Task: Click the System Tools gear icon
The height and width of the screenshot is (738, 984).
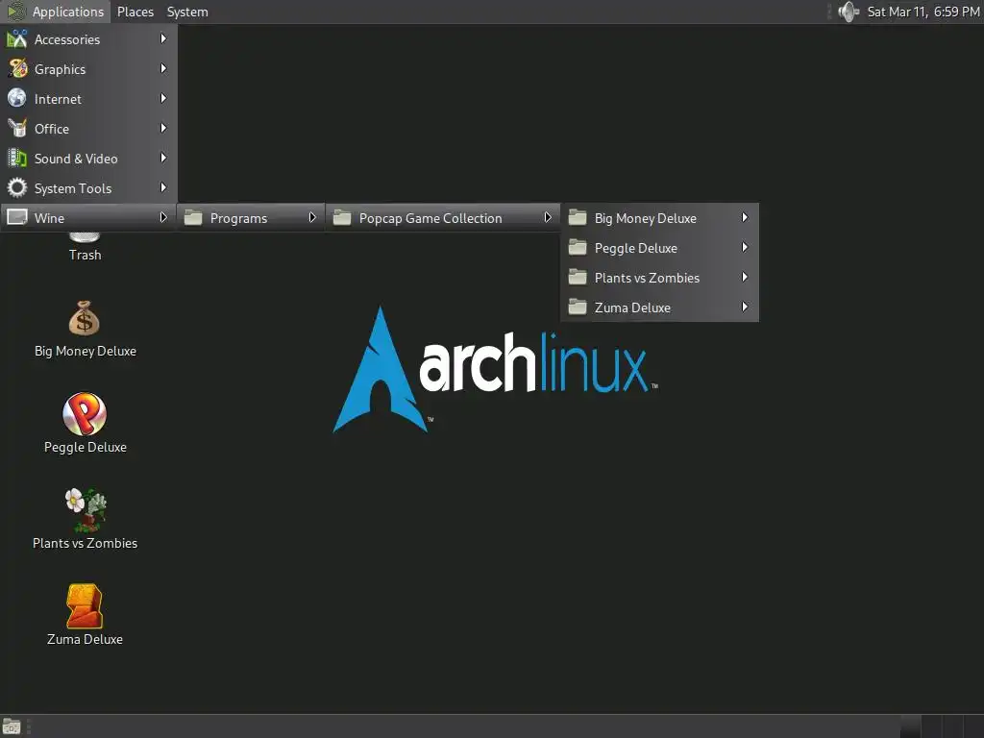Action: click(17, 187)
